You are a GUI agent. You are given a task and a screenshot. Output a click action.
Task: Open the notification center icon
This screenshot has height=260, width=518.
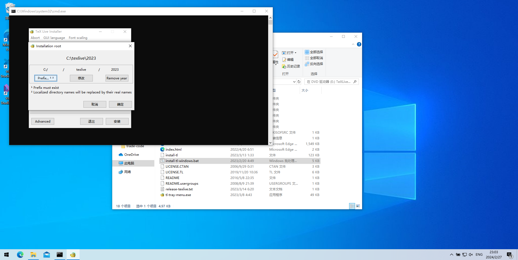(510, 255)
